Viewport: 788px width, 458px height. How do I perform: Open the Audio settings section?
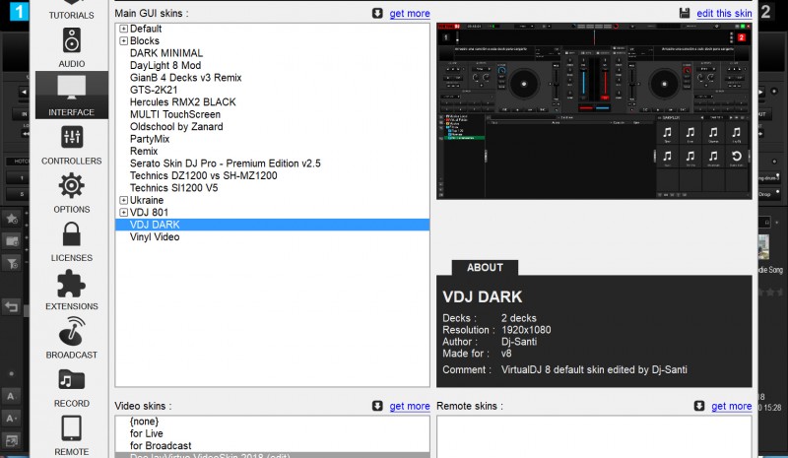tap(72, 44)
